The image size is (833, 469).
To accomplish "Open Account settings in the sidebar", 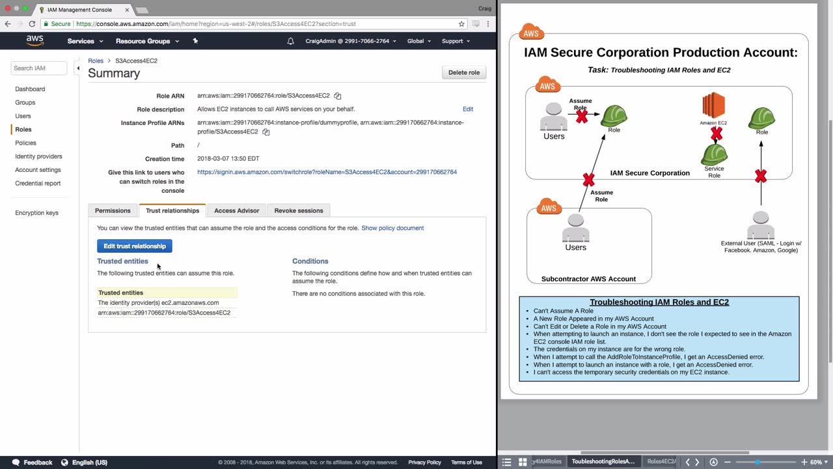I will pyautogui.click(x=38, y=170).
